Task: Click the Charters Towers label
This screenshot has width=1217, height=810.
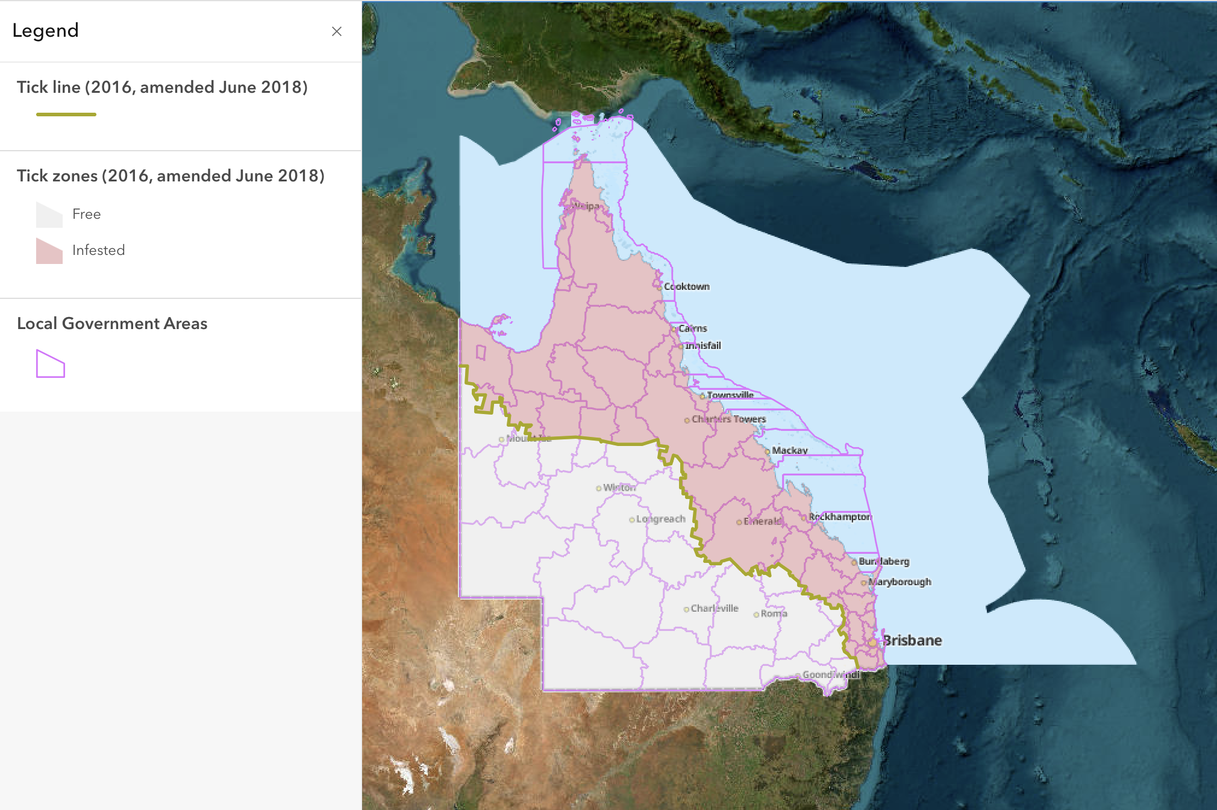Action: click(x=729, y=419)
